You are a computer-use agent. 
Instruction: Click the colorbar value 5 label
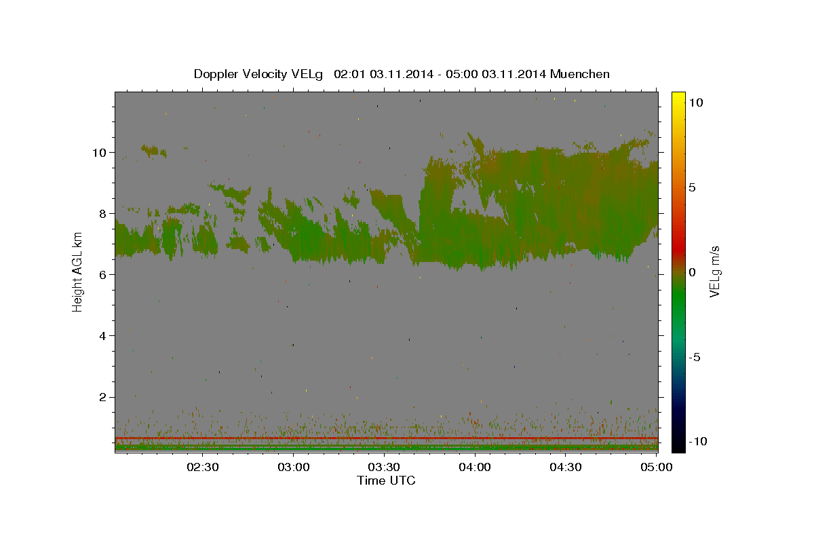point(692,187)
